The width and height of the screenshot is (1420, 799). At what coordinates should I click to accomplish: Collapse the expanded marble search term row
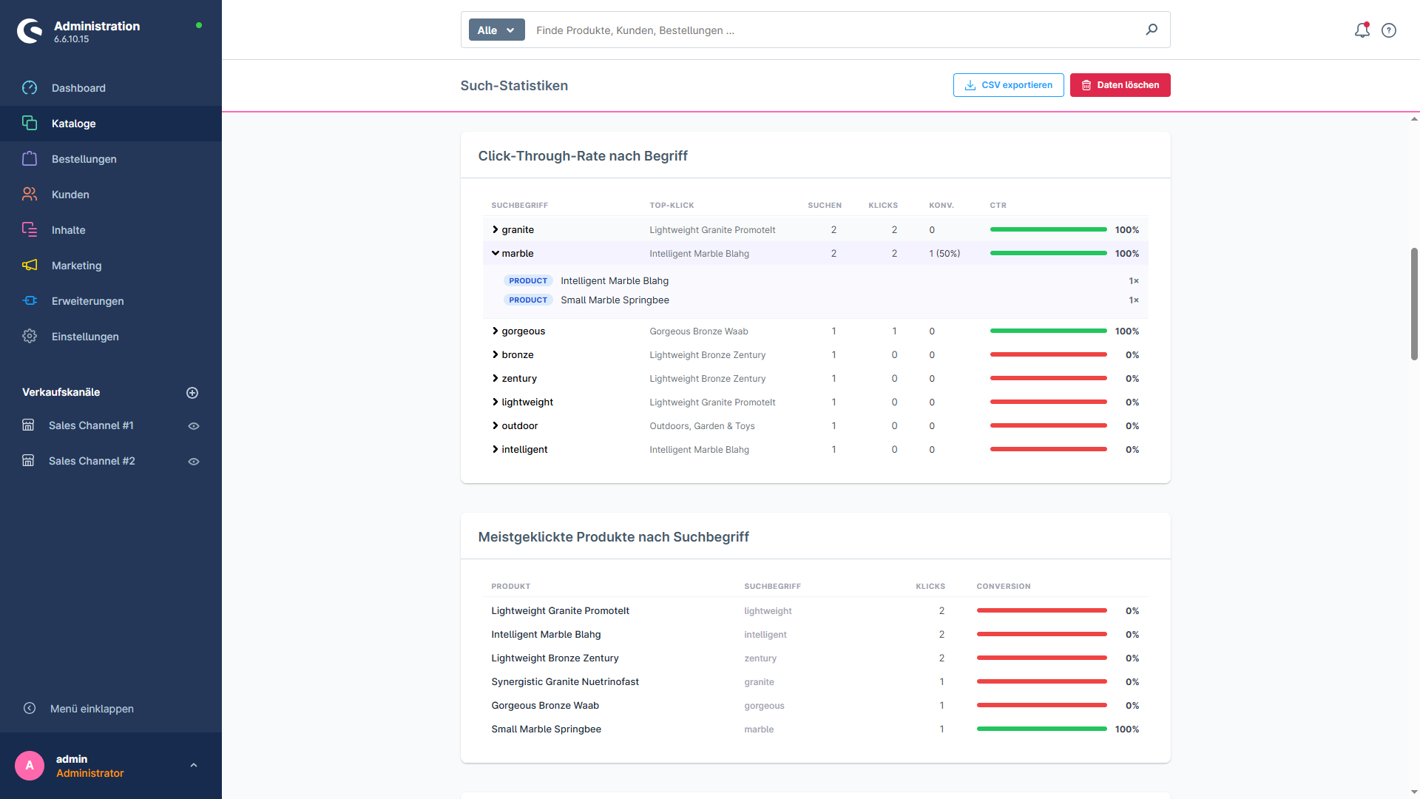(x=496, y=253)
